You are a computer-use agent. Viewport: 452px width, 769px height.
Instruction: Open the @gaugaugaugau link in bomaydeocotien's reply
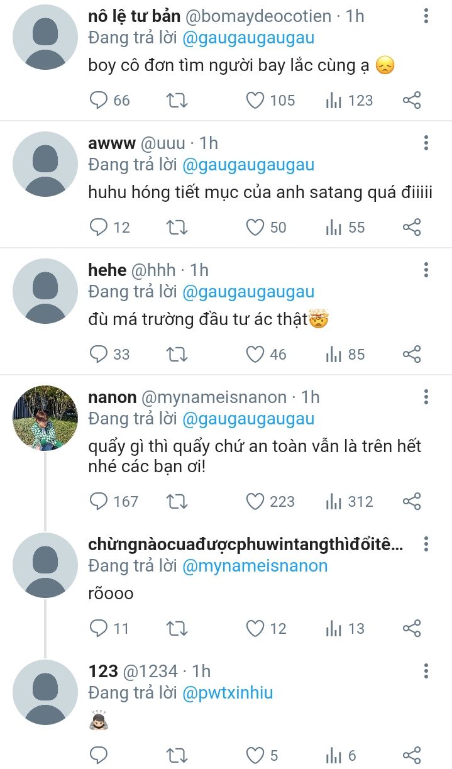pyautogui.click(x=248, y=38)
